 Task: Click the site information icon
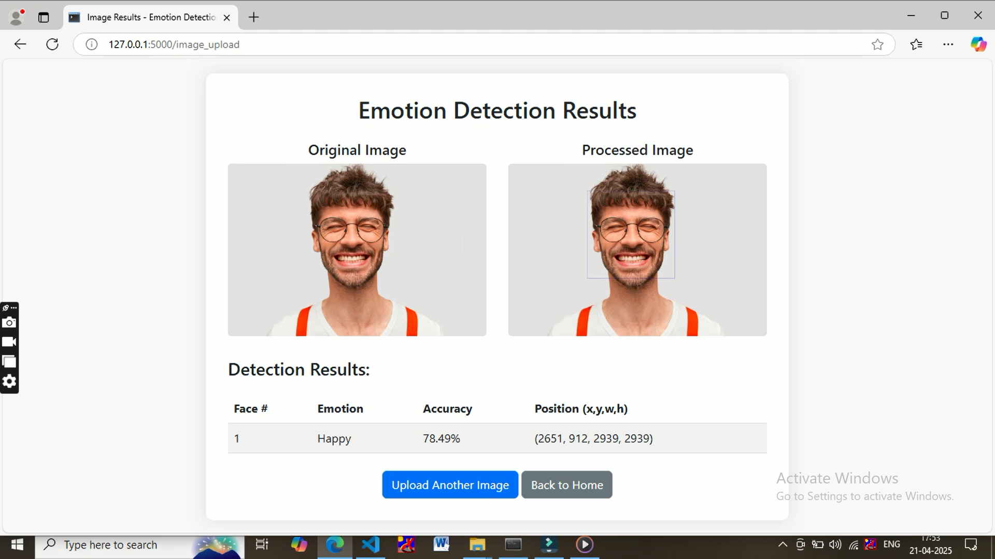92,45
